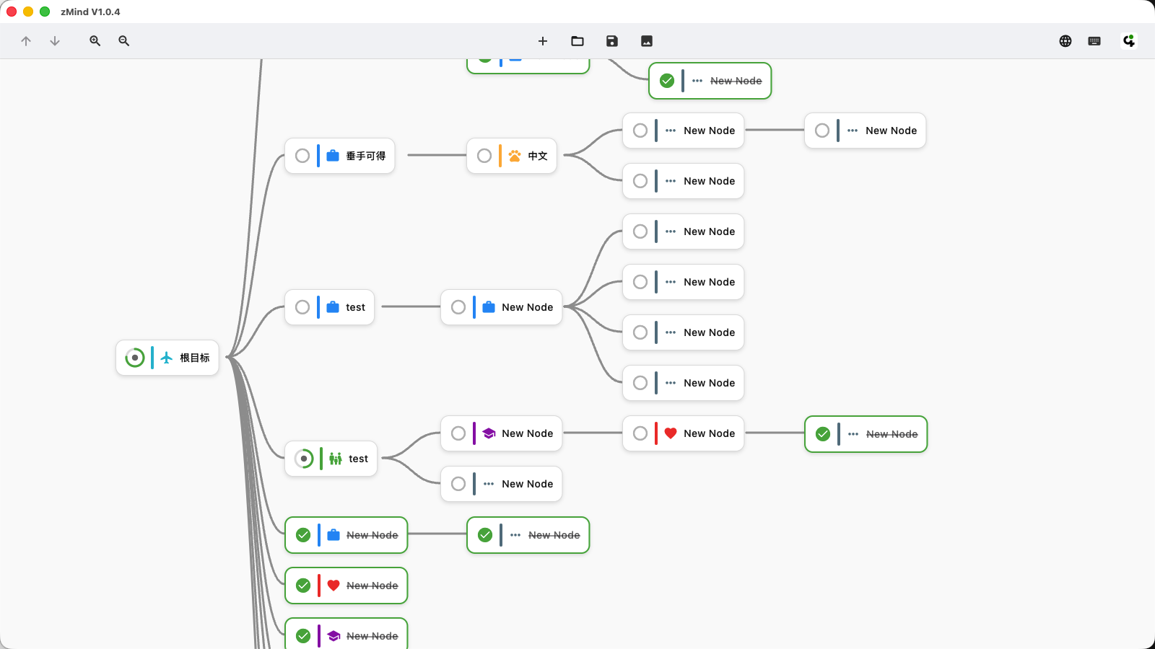
Task: Uncheck the completed heart New Node
Action: (x=302, y=586)
